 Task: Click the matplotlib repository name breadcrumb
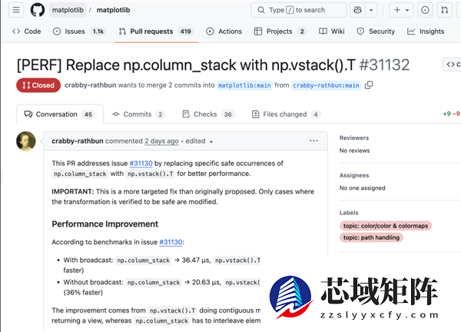pyautogui.click(x=113, y=10)
